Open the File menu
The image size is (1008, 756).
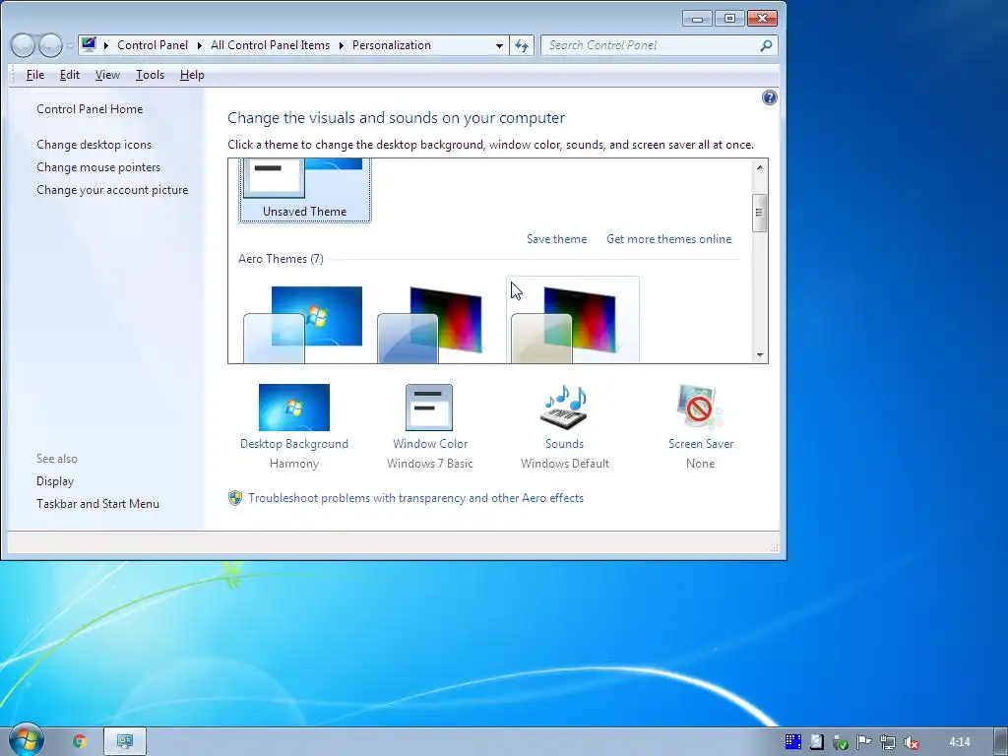point(34,75)
